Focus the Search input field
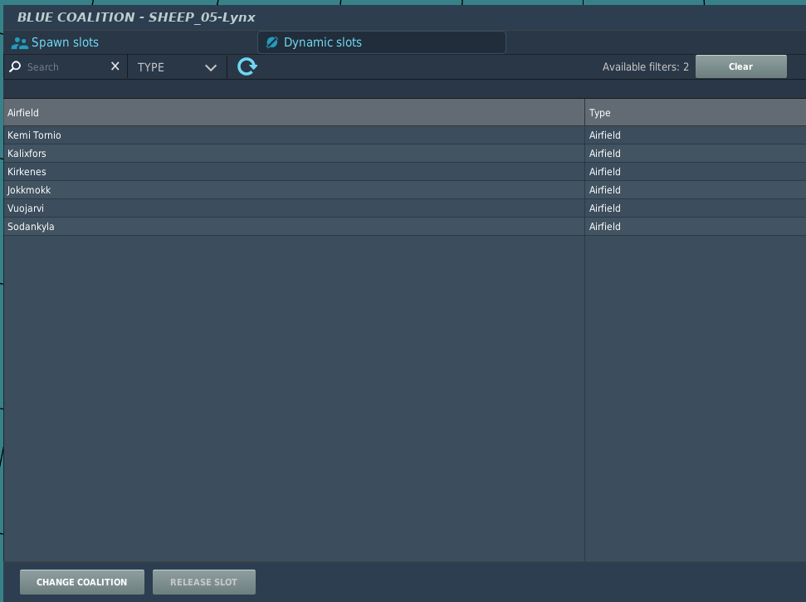The height and width of the screenshot is (602, 806). (x=65, y=67)
